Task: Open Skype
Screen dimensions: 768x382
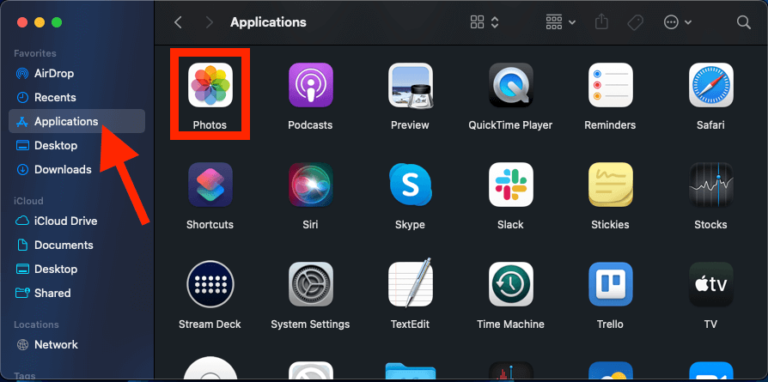Action: [411, 185]
